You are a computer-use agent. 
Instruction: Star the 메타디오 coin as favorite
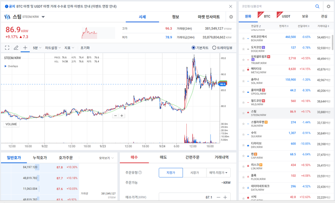[x=243, y=71]
